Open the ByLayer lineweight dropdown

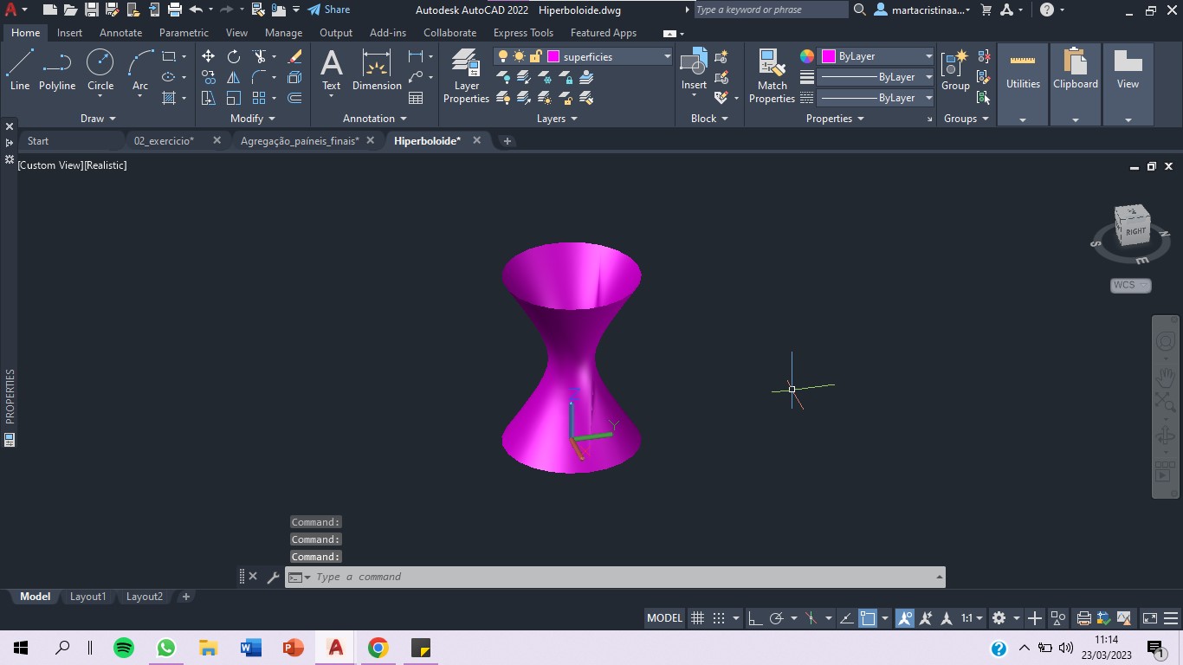(928, 77)
